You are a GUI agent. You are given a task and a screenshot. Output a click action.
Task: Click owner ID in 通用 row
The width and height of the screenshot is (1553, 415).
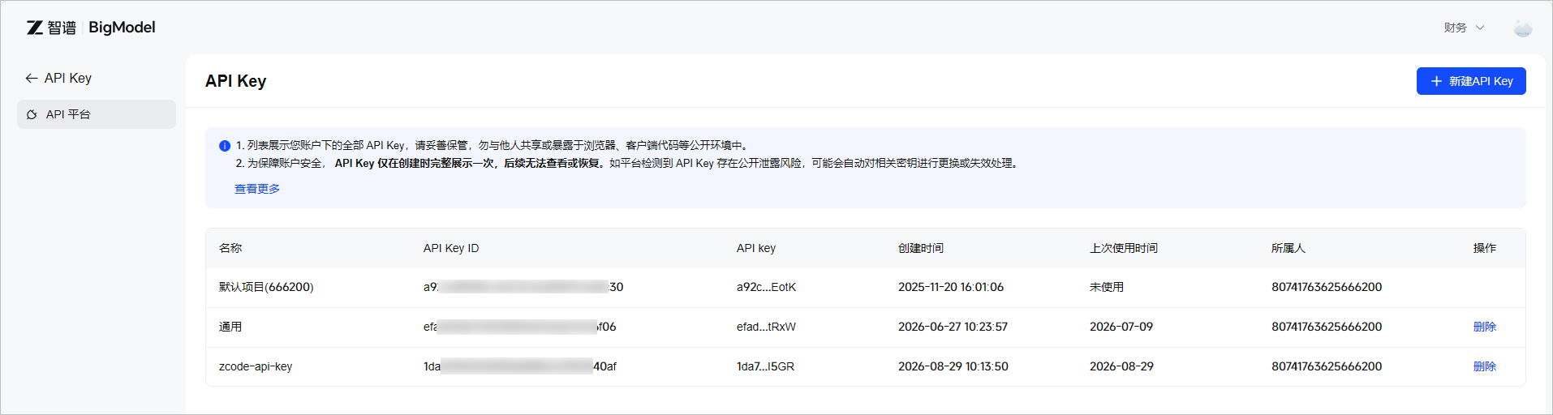click(1327, 327)
